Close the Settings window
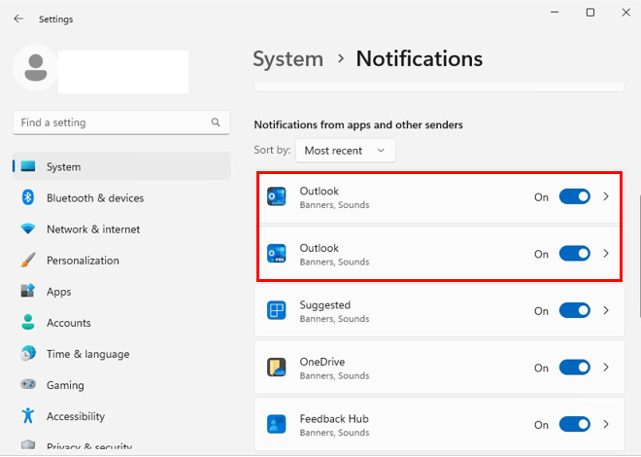Viewport: 641px width, 457px height. coord(625,13)
